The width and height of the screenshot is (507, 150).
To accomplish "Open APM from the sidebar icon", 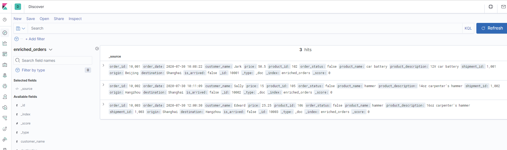I will pyautogui.click(x=5, y=118).
